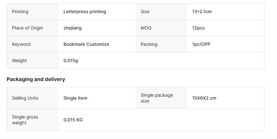Select the 15X6X2 cm package value
Viewport: 277px width, 139px height.
204,98
